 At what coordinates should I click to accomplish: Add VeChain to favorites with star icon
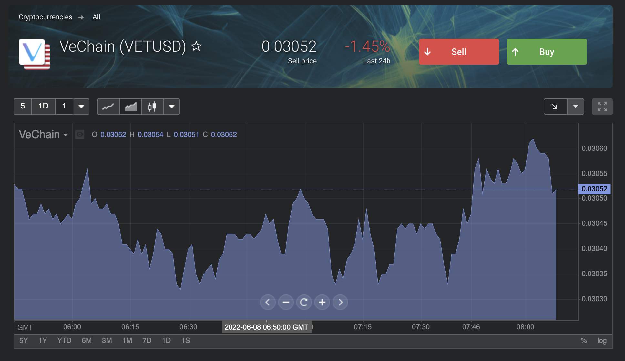pos(196,46)
